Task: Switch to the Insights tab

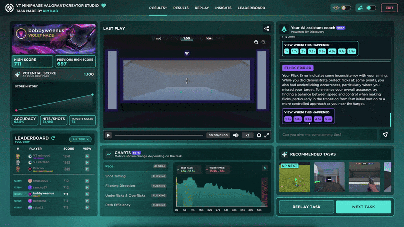Action: (x=223, y=8)
